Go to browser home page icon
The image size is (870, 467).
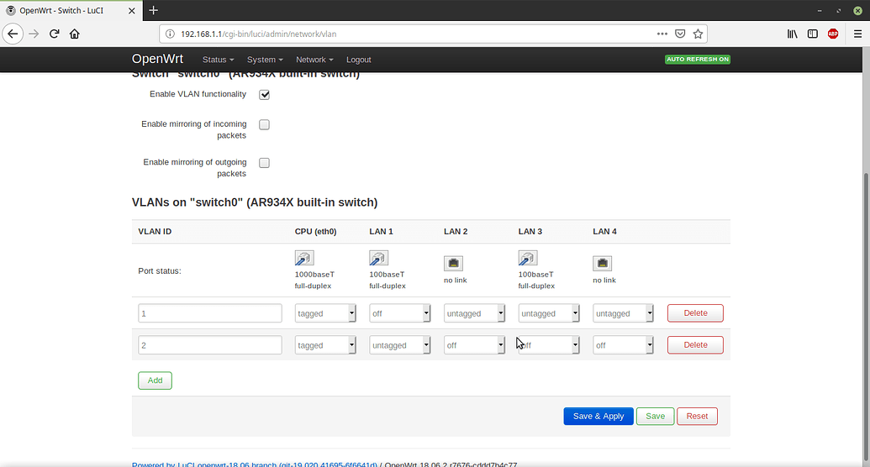(75, 34)
